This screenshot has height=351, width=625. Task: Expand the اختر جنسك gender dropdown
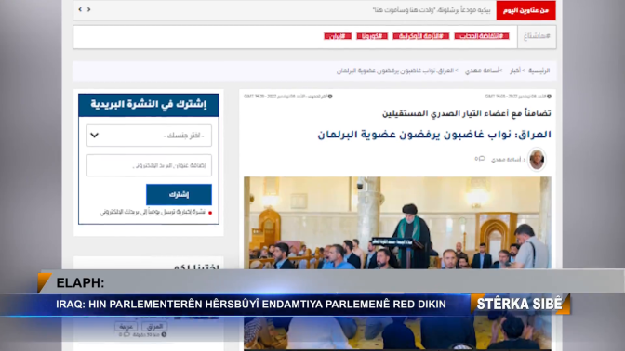tap(149, 136)
